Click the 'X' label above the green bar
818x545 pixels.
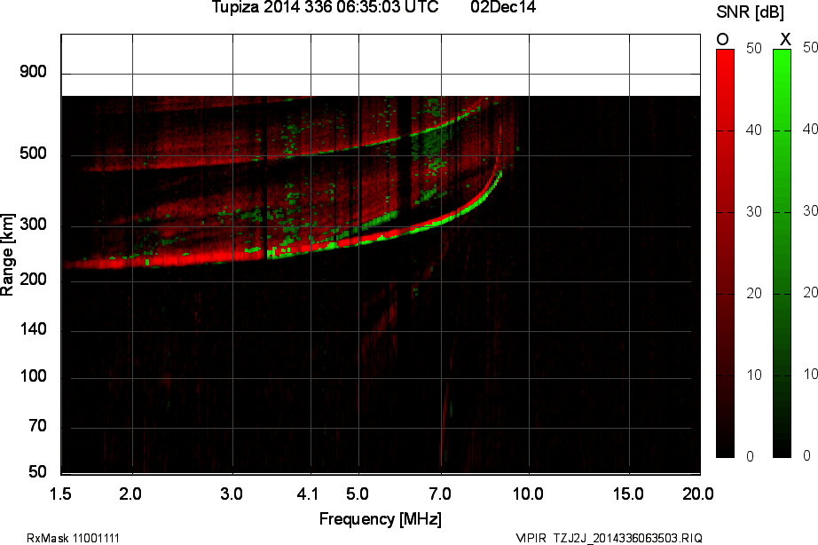tap(785, 39)
